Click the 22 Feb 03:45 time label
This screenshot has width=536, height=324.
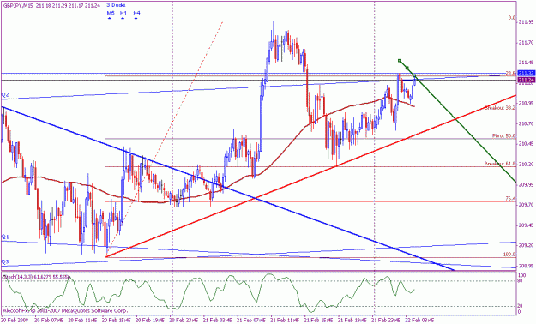click(x=419, y=321)
